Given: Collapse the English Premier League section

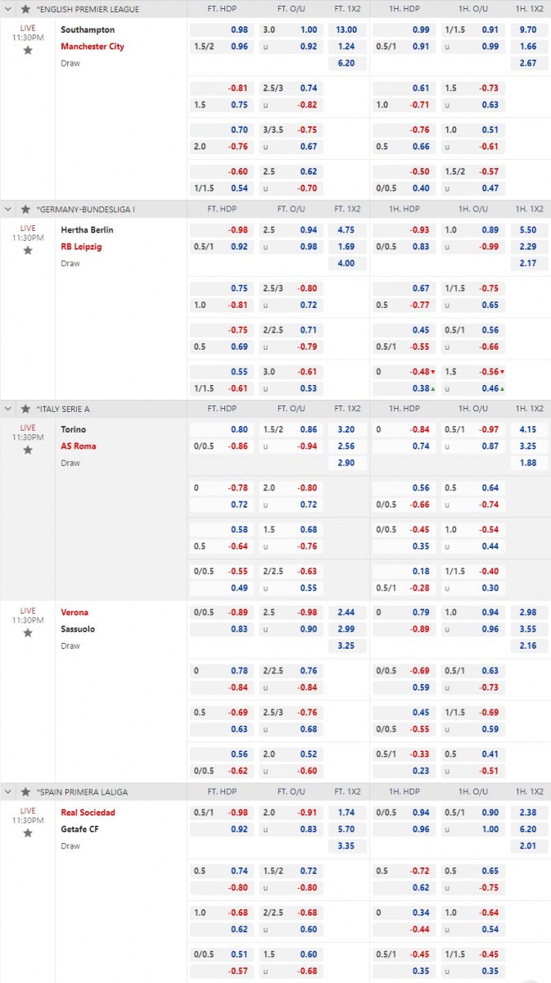Looking at the screenshot, I should click(x=9, y=9).
